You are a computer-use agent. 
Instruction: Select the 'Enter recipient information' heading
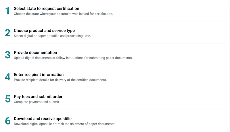tap(39, 75)
